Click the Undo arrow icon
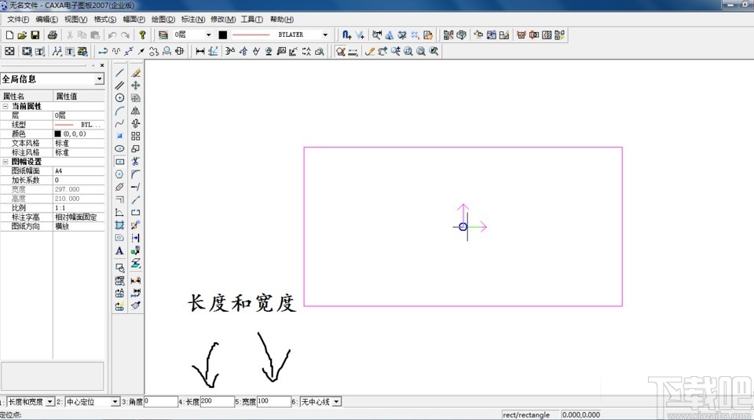The height and width of the screenshot is (420, 754). tap(112, 35)
